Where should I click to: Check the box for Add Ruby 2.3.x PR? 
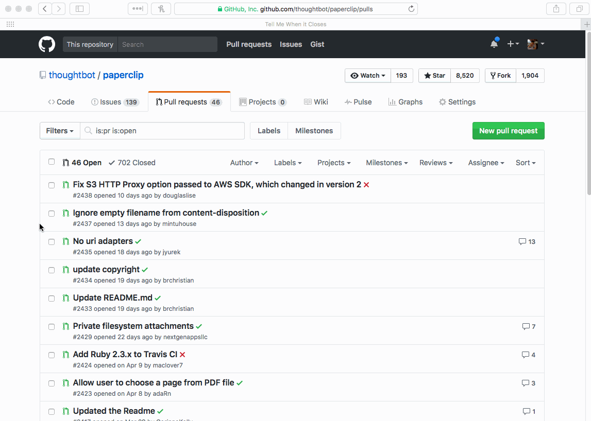[x=52, y=355]
